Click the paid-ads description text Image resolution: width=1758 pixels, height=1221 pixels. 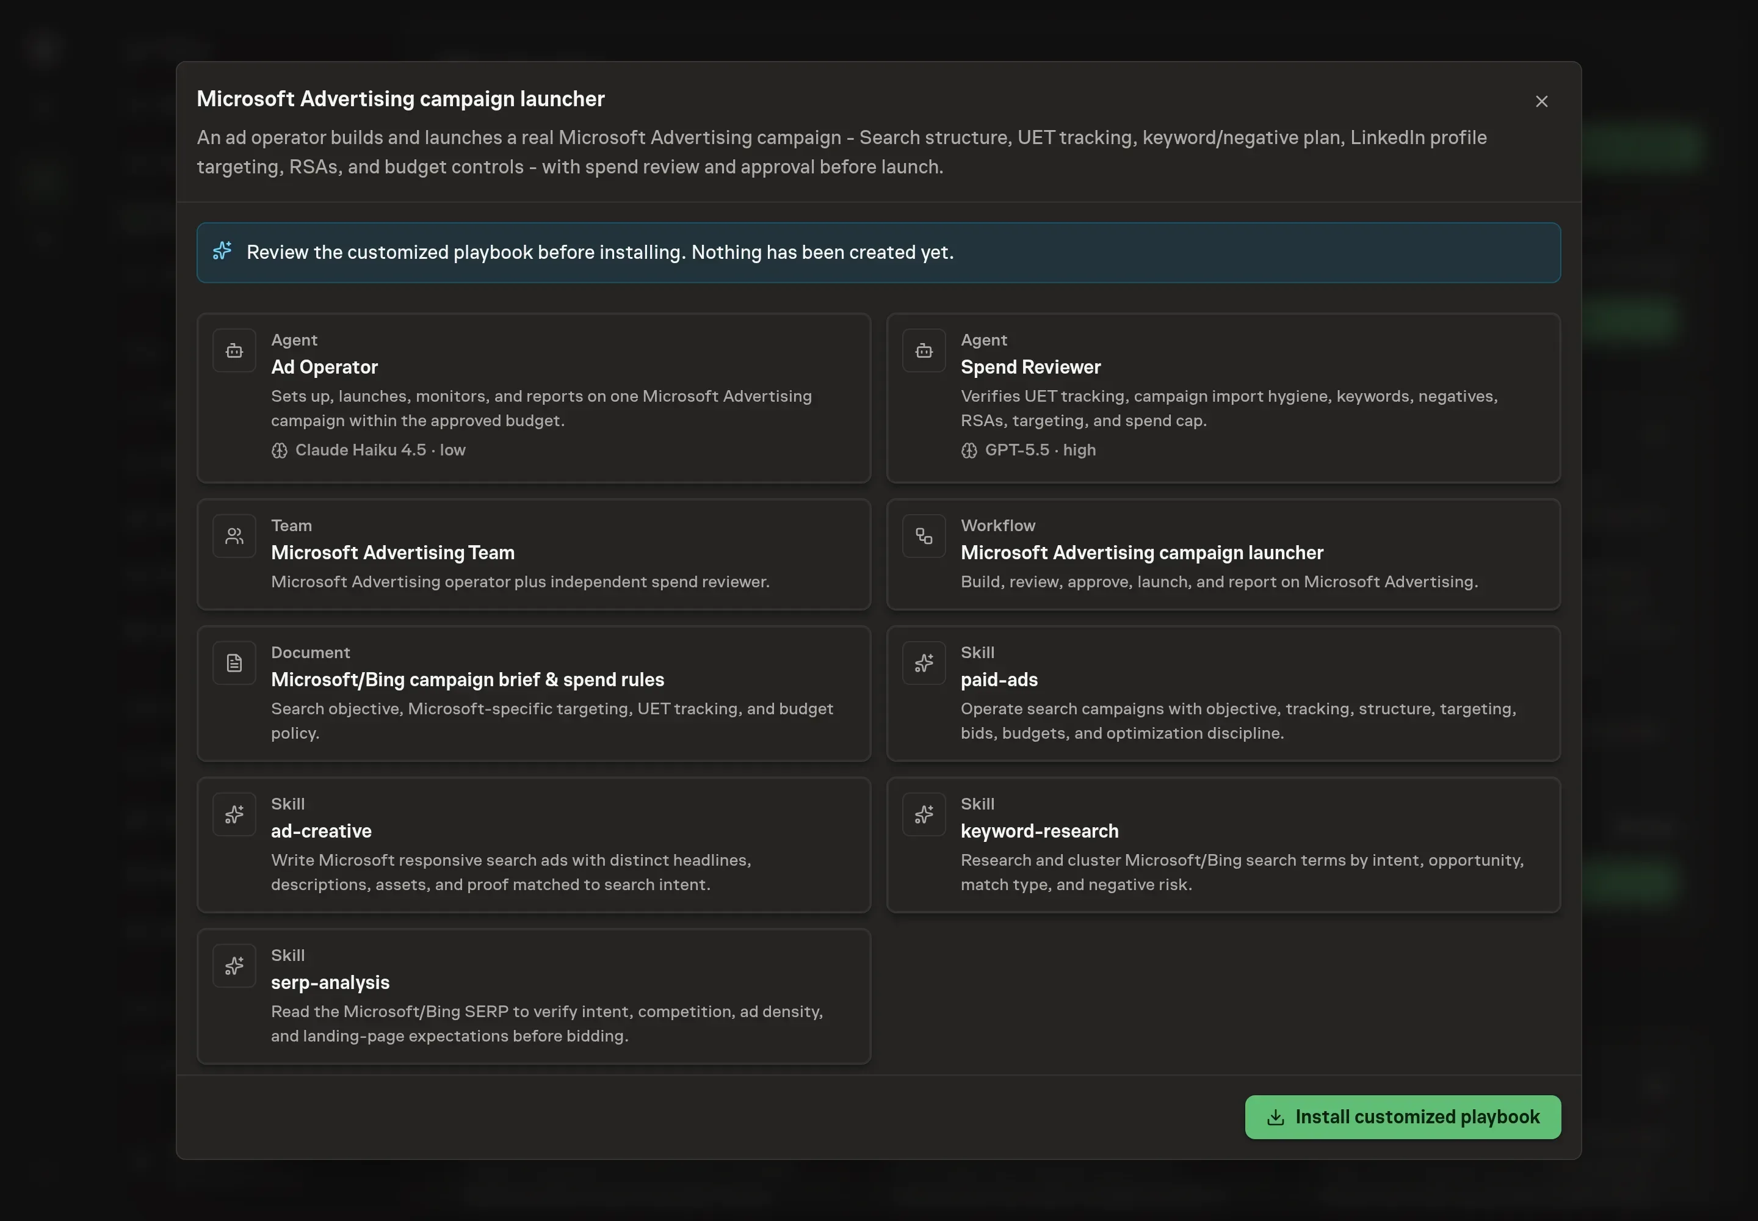coord(1238,720)
